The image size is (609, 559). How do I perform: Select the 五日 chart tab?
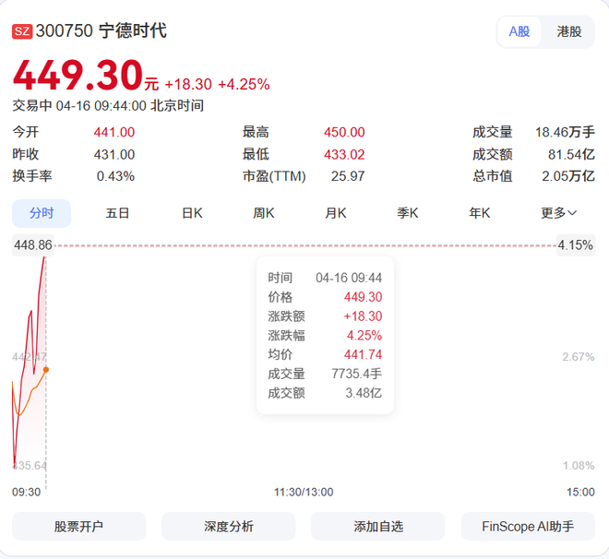tap(117, 213)
